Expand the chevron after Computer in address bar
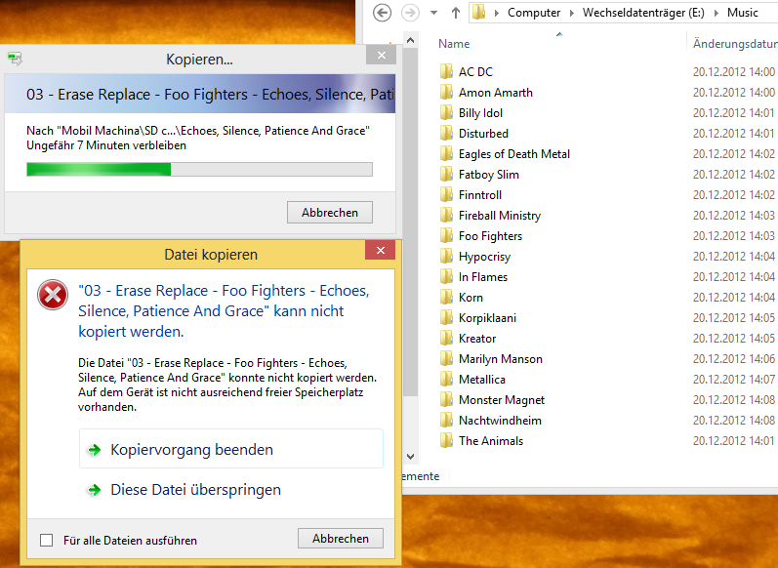The width and height of the screenshot is (778, 568). pos(572,13)
